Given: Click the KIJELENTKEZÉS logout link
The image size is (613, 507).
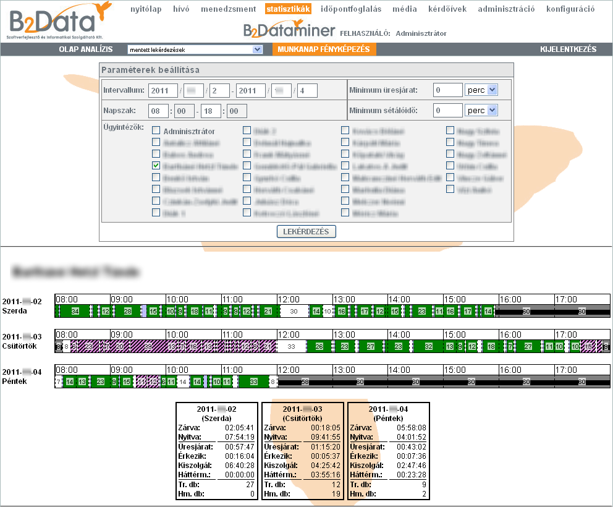Looking at the screenshot, I should (568, 49).
